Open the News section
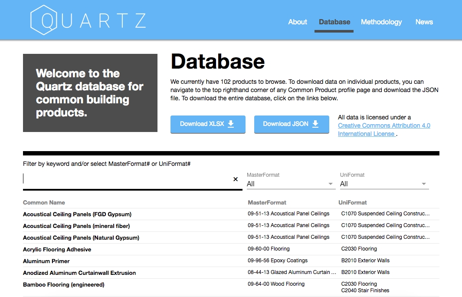The image size is (462, 297). (424, 22)
